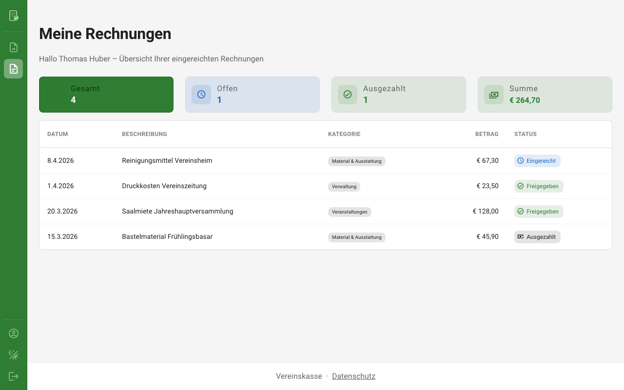The image size is (624, 390).
Task: Open the user profile icon at sidebar bottom
Action: (13, 333)
